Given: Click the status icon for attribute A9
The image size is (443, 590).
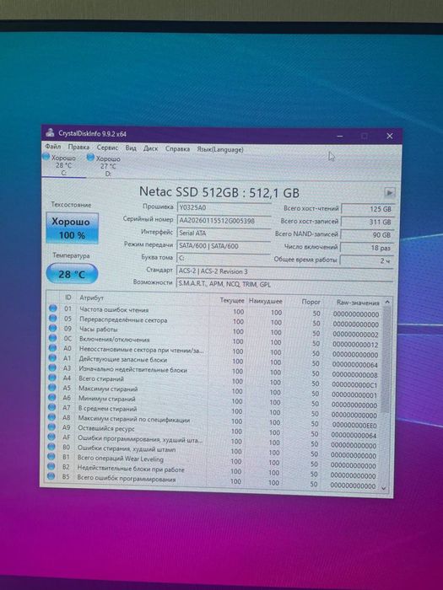Looking at the screenshot, I should point(51,426).
